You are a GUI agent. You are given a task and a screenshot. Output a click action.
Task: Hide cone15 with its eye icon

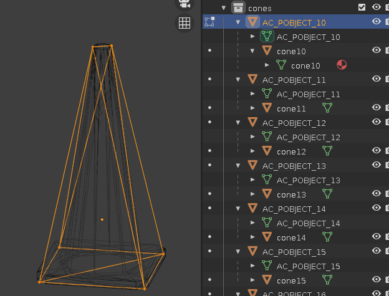coord(377,280)
